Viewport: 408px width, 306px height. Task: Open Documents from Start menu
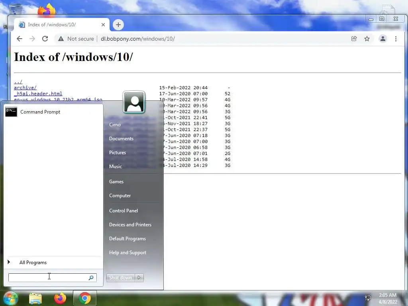coord(121,139)
